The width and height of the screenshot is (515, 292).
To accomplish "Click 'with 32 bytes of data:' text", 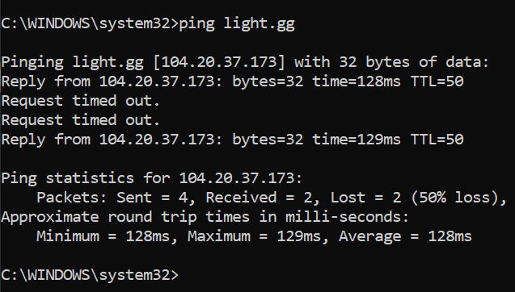I will (392, 62).
